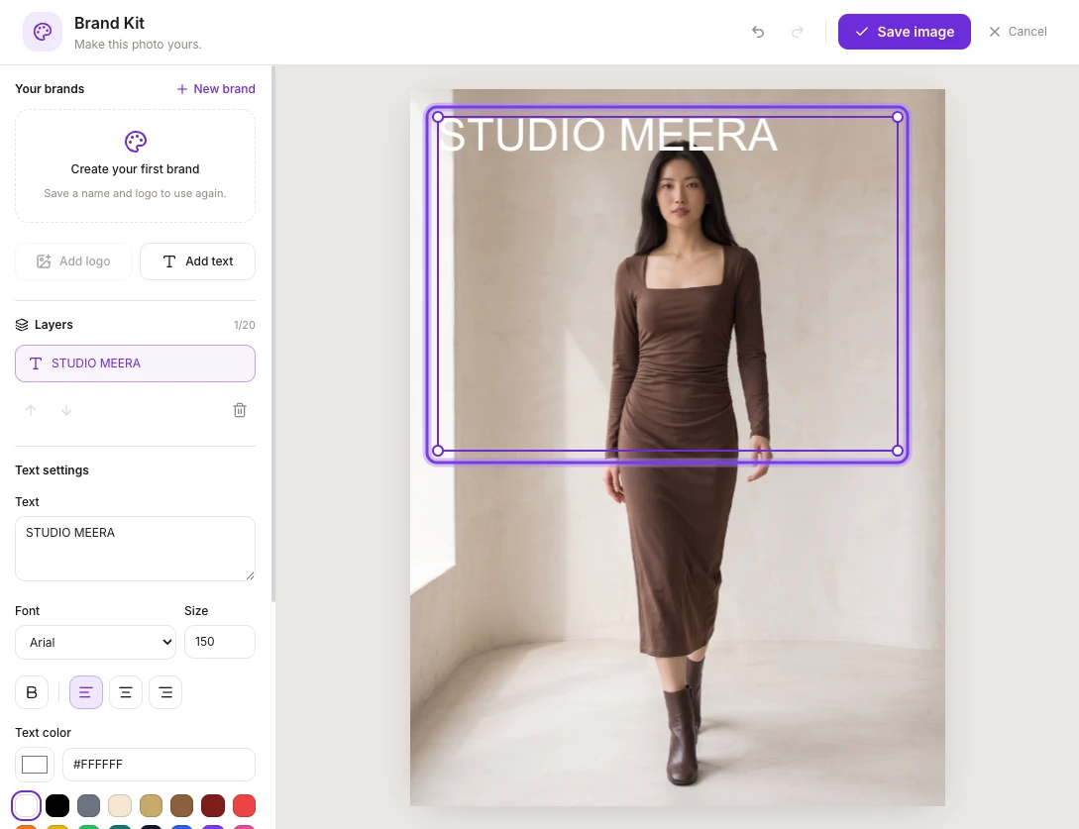Click Save image button
Viewport: 1079px width, 829px height.
[x=905, y=32]
